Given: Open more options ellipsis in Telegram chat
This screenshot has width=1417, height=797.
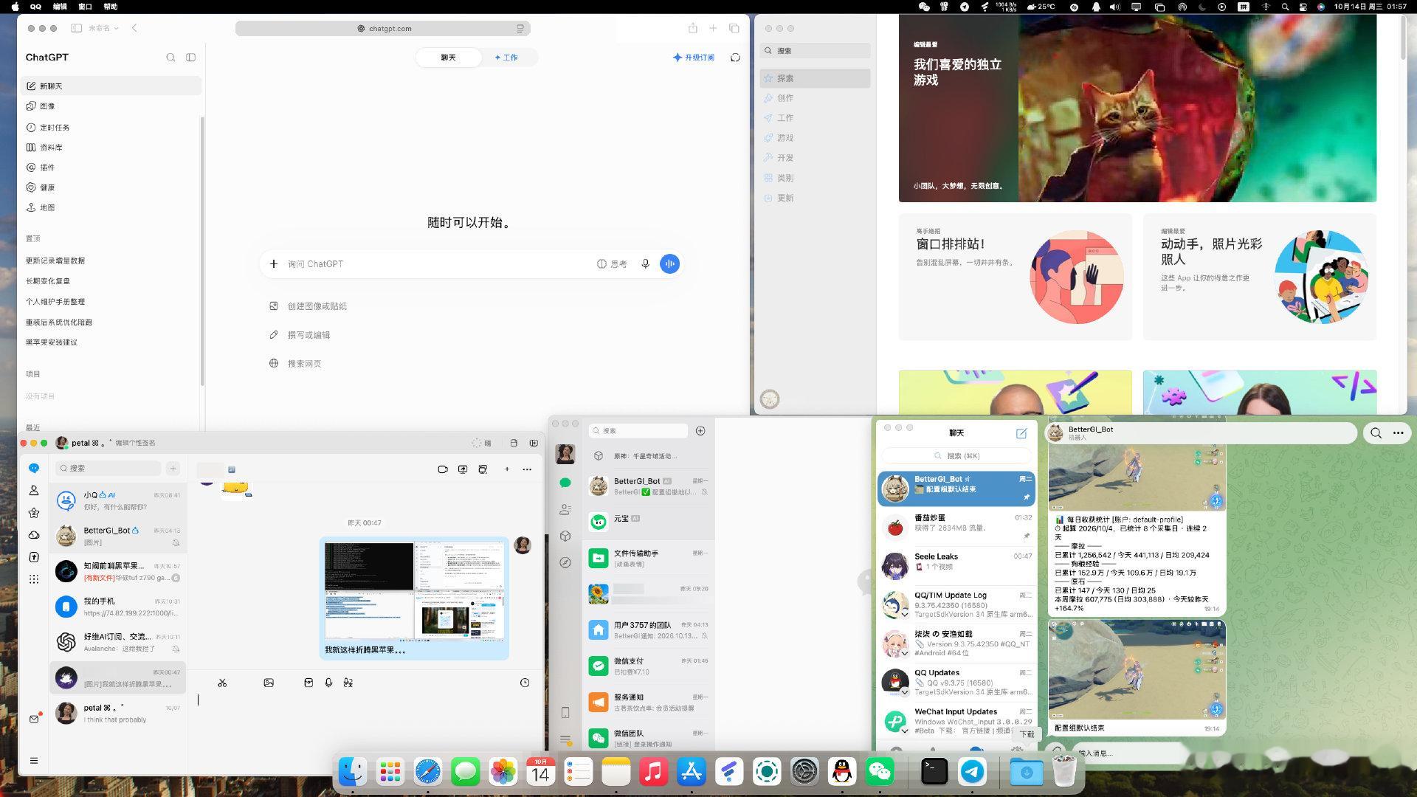Looking at the screenshot, I should click(x=1398, y=433).
